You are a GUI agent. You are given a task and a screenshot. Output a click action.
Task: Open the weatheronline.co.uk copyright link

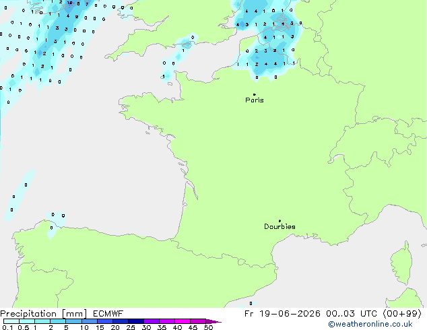(x=370, y=324)
